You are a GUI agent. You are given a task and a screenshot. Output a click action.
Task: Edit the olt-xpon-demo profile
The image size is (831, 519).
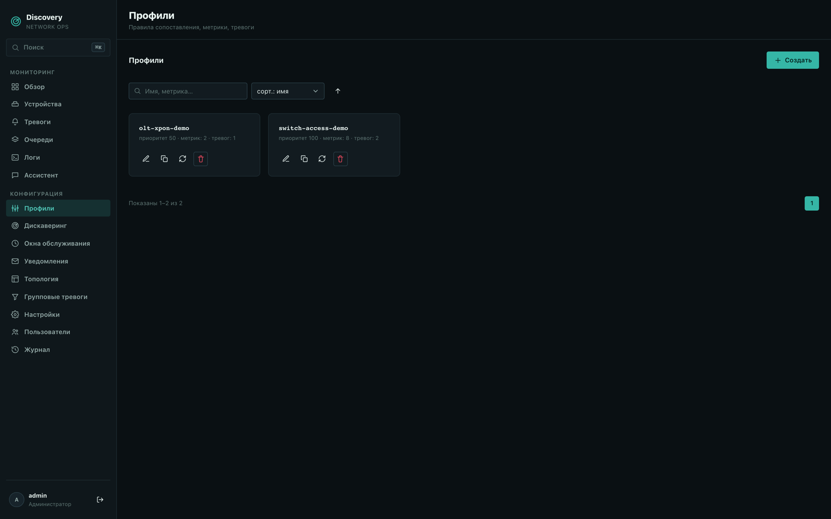pos(146,159)
